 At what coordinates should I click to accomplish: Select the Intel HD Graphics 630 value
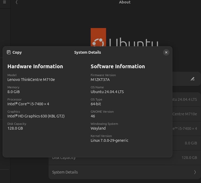click(x=36, y=116)
